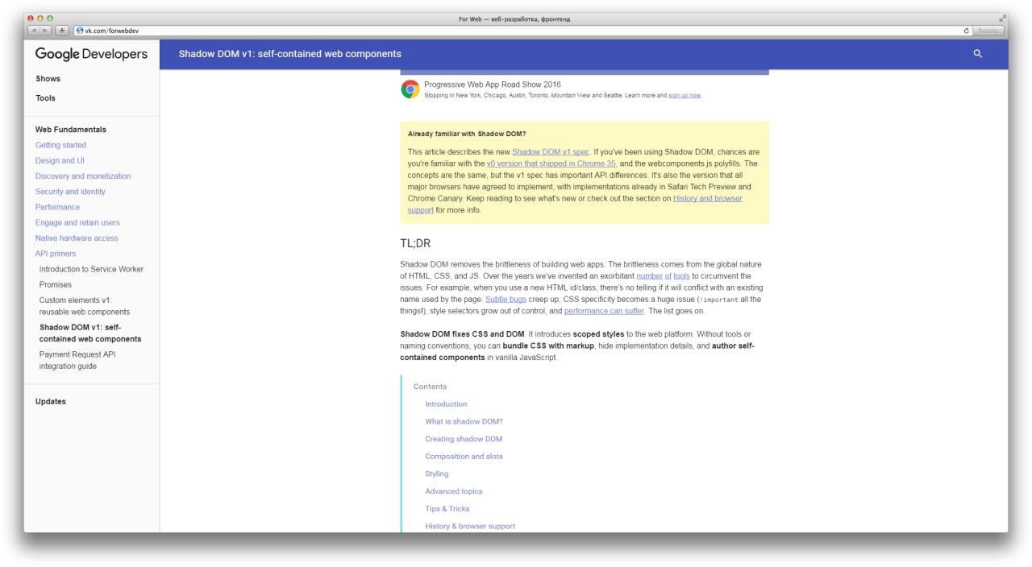Select Shadow DOM v1 sidebar item
The width and height of the screenshot is (1032, 567).
(90, 333)
